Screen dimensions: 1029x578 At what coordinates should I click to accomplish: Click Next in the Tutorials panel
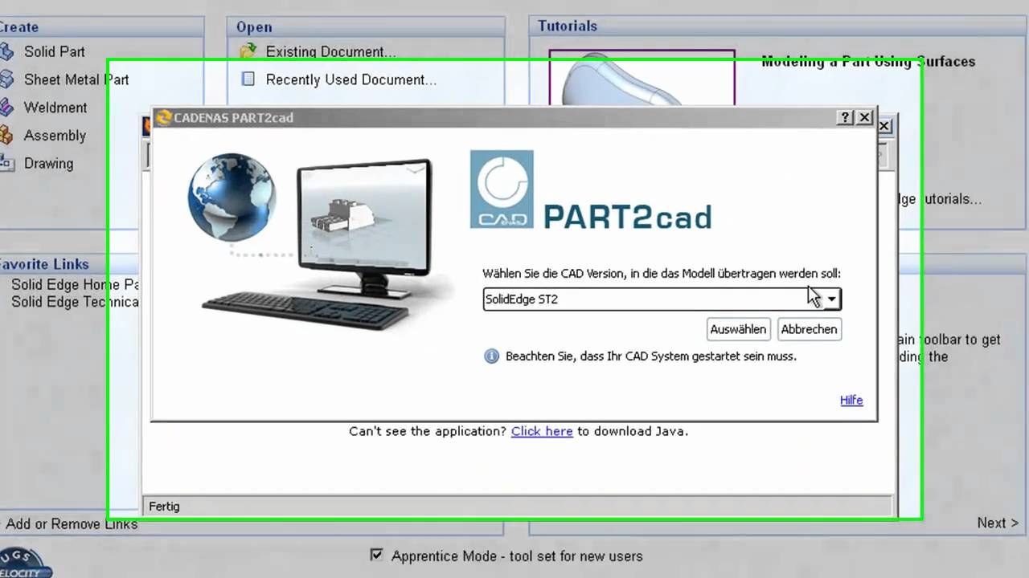tap(998, 523)
